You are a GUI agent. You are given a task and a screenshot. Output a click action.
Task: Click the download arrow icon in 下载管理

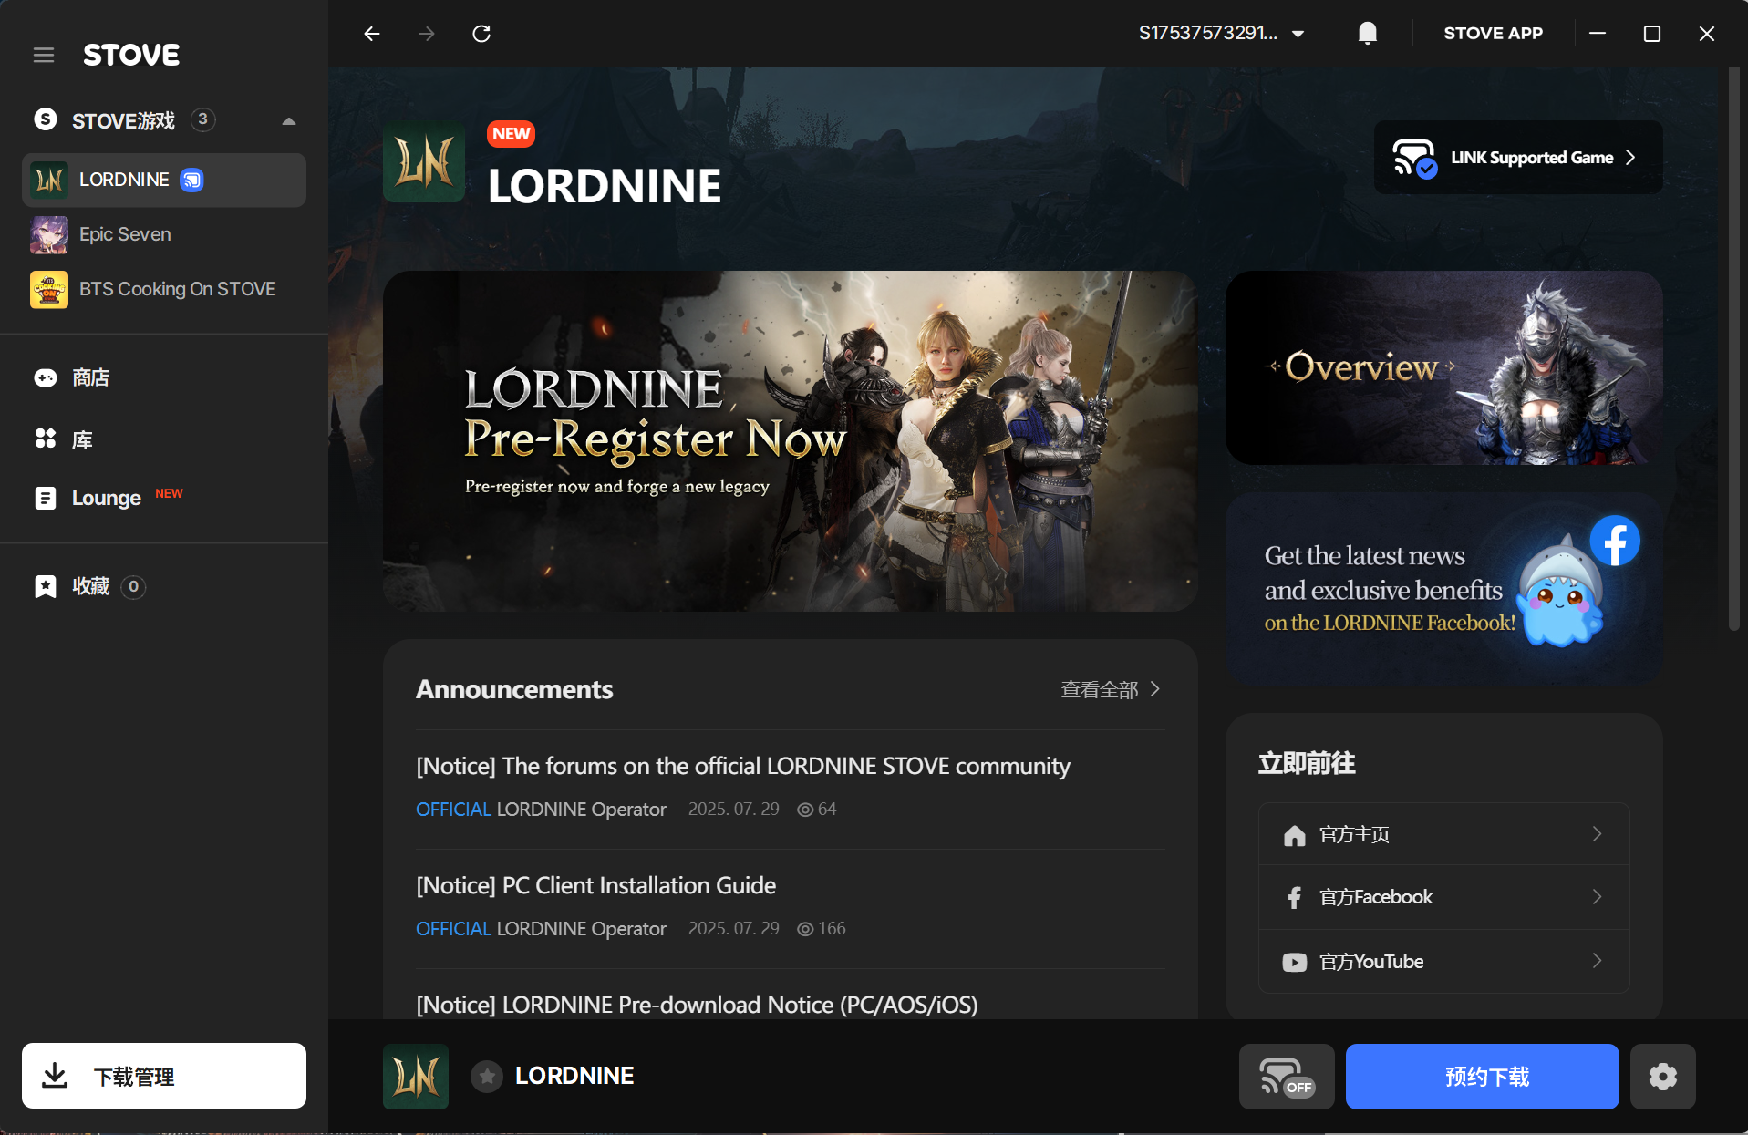[56, 1076]
